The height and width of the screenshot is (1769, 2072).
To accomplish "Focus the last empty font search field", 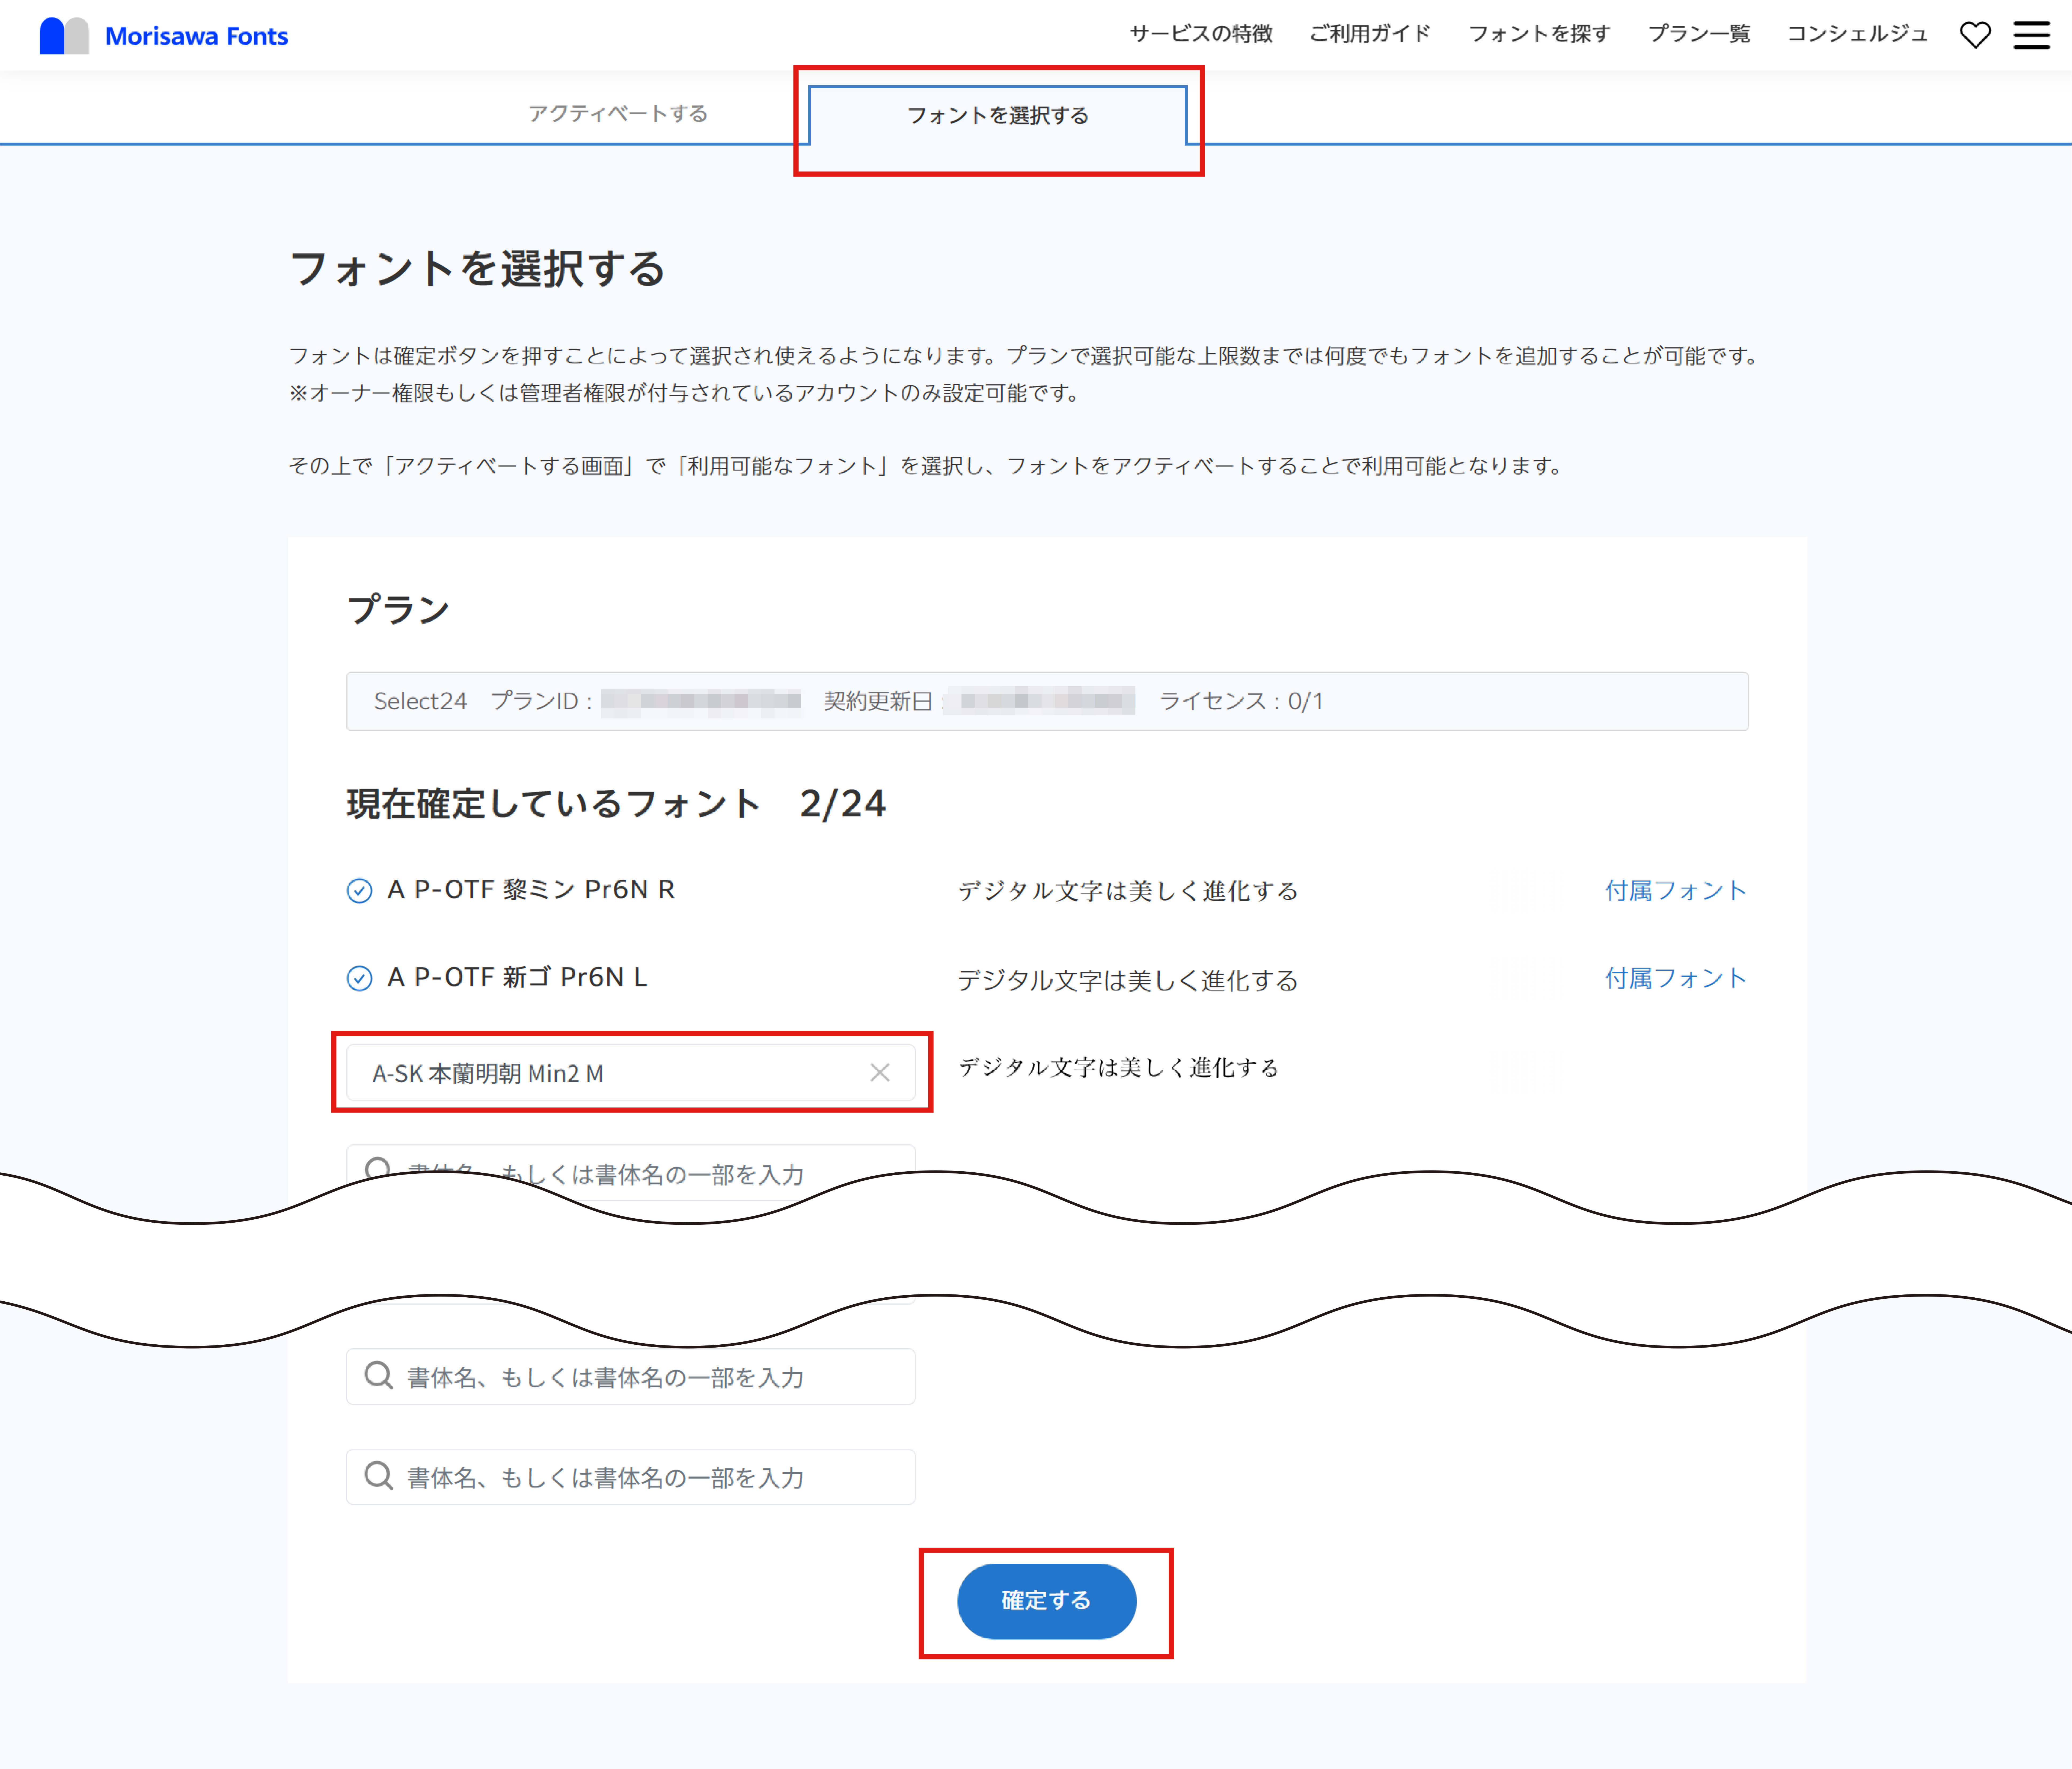I will [631, 1477].
